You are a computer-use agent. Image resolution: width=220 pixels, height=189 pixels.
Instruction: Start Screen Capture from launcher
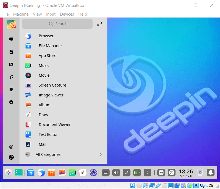[63, 85]
